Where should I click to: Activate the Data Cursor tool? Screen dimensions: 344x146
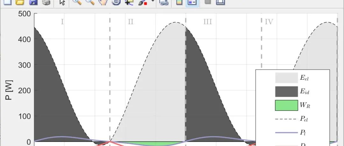129,3
